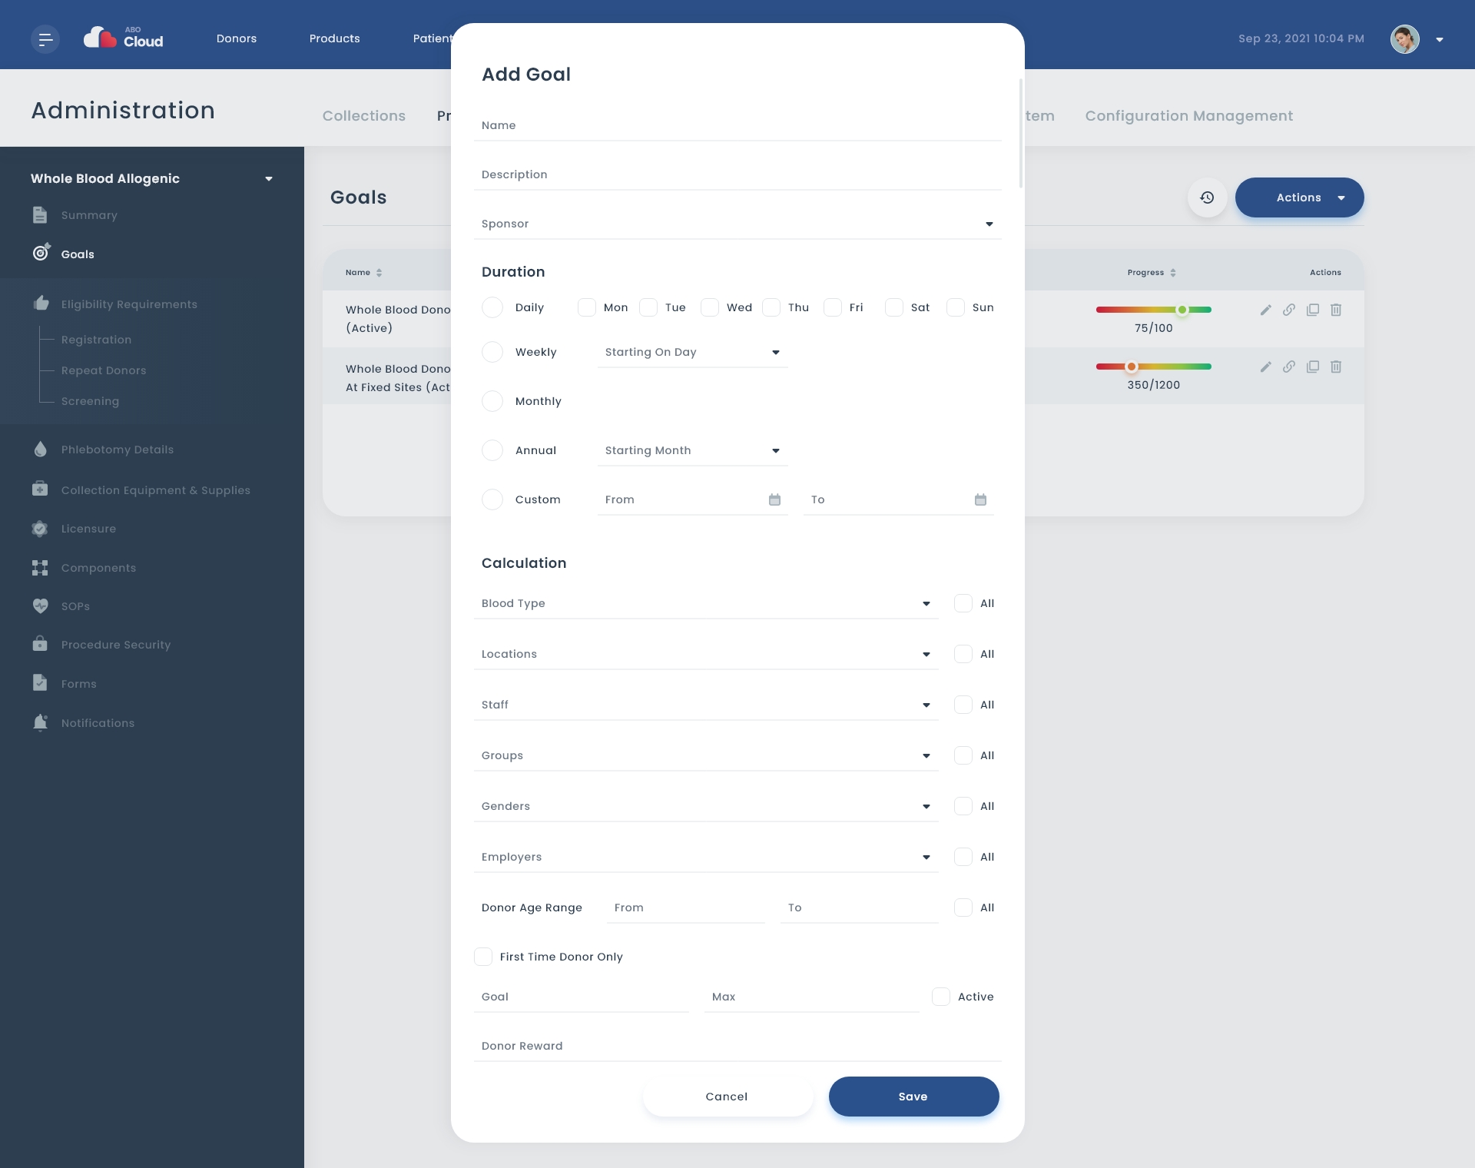Viewport: 1475px width, 1168px height.
Task: Click the SOPs heart icon
Action: click(x=40, y=606)
